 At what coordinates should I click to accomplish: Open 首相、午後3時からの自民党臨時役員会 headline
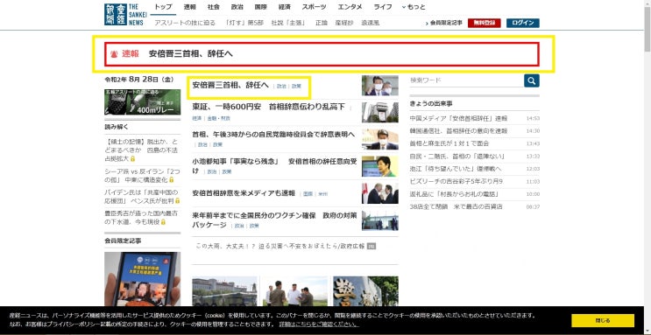(273, 135)
